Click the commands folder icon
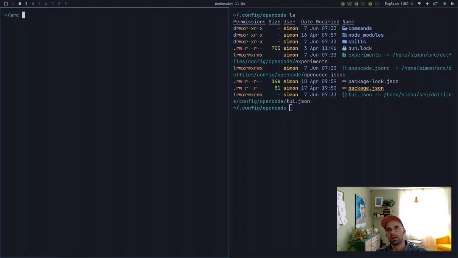 [345, 28]
